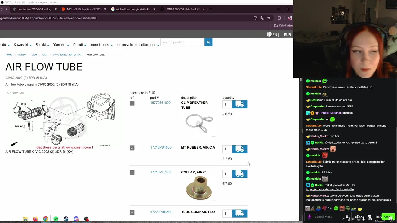Change the EUR currency selector

tap(287, 35)
